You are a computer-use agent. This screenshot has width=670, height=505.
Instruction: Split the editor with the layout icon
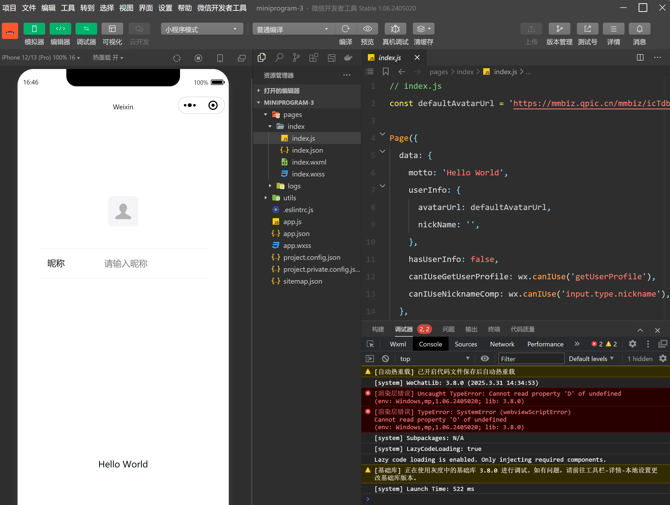tap(640, 58)
